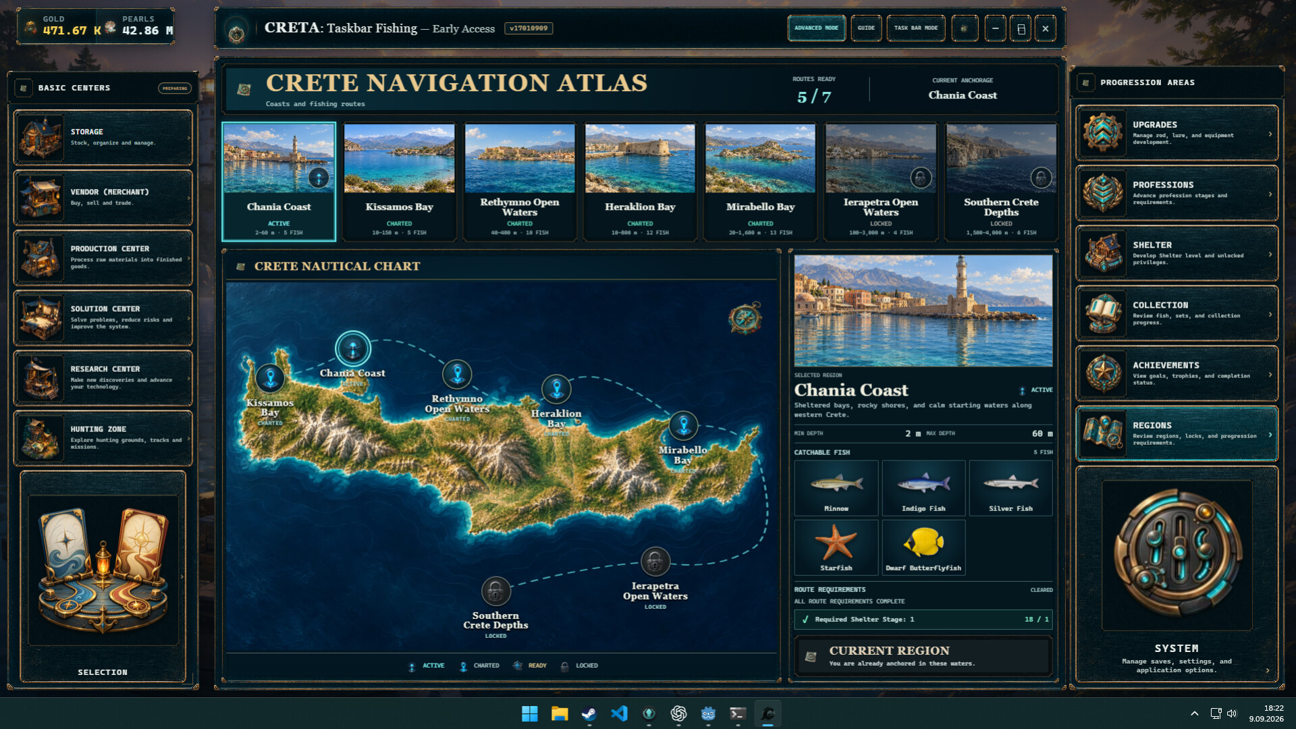Open the Collection book icon
Image resolution: width=1296 pixels, height=729 pixels.
(1103, 313)
